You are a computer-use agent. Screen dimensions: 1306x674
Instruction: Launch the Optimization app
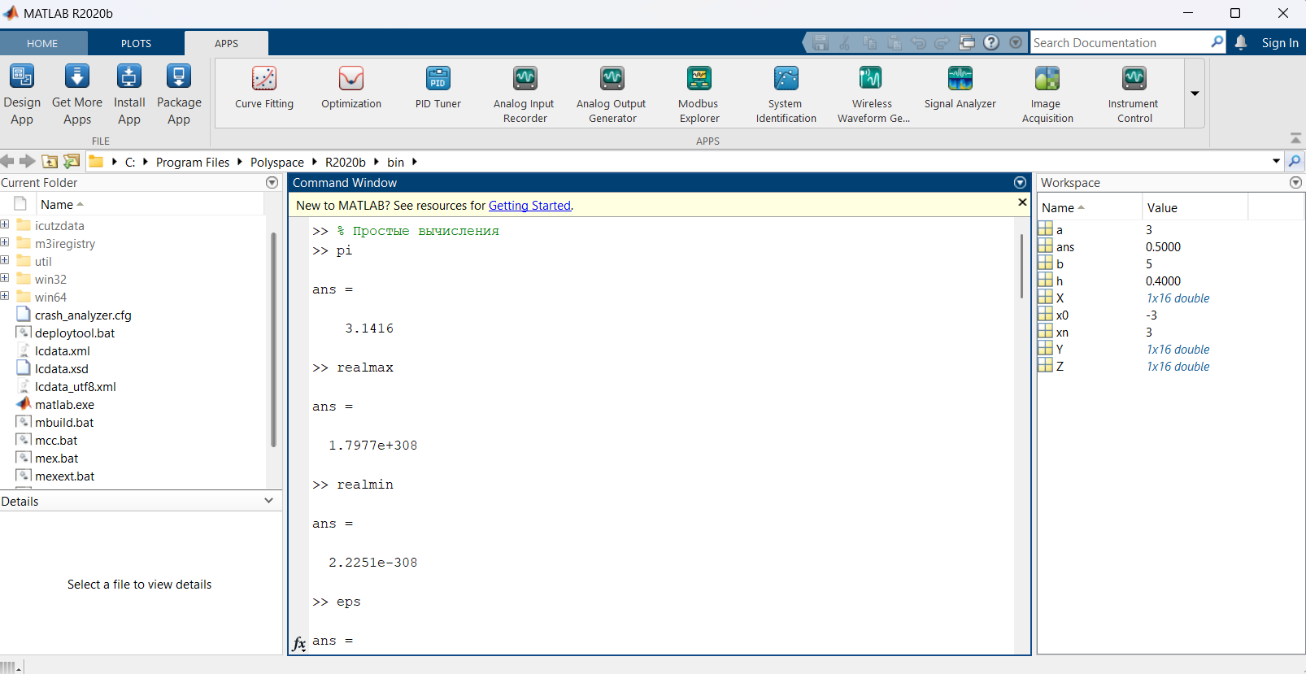coord(351,88)
